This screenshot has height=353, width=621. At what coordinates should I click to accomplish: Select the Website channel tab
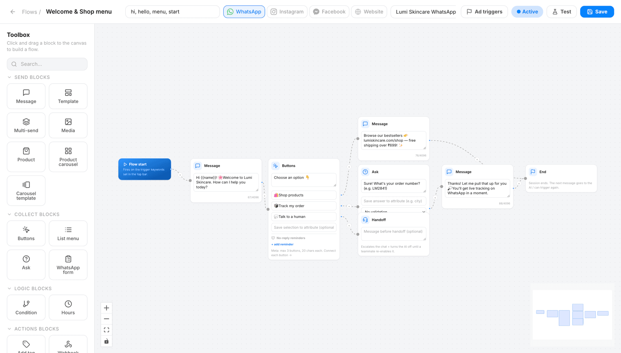[369, 12]
